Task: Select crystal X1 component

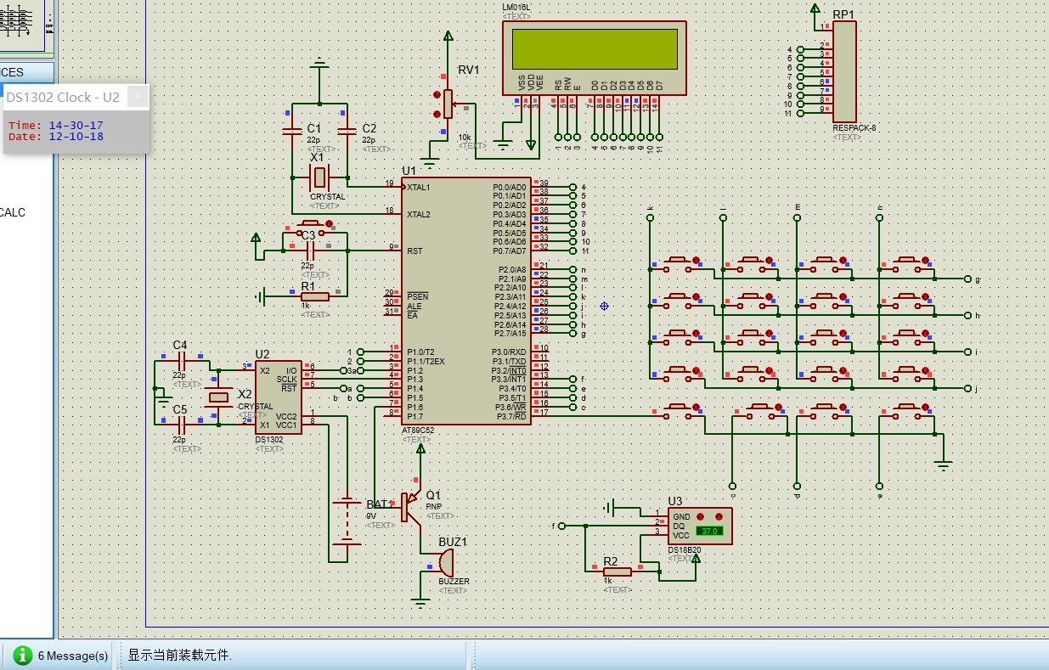Action: (319, 178)
